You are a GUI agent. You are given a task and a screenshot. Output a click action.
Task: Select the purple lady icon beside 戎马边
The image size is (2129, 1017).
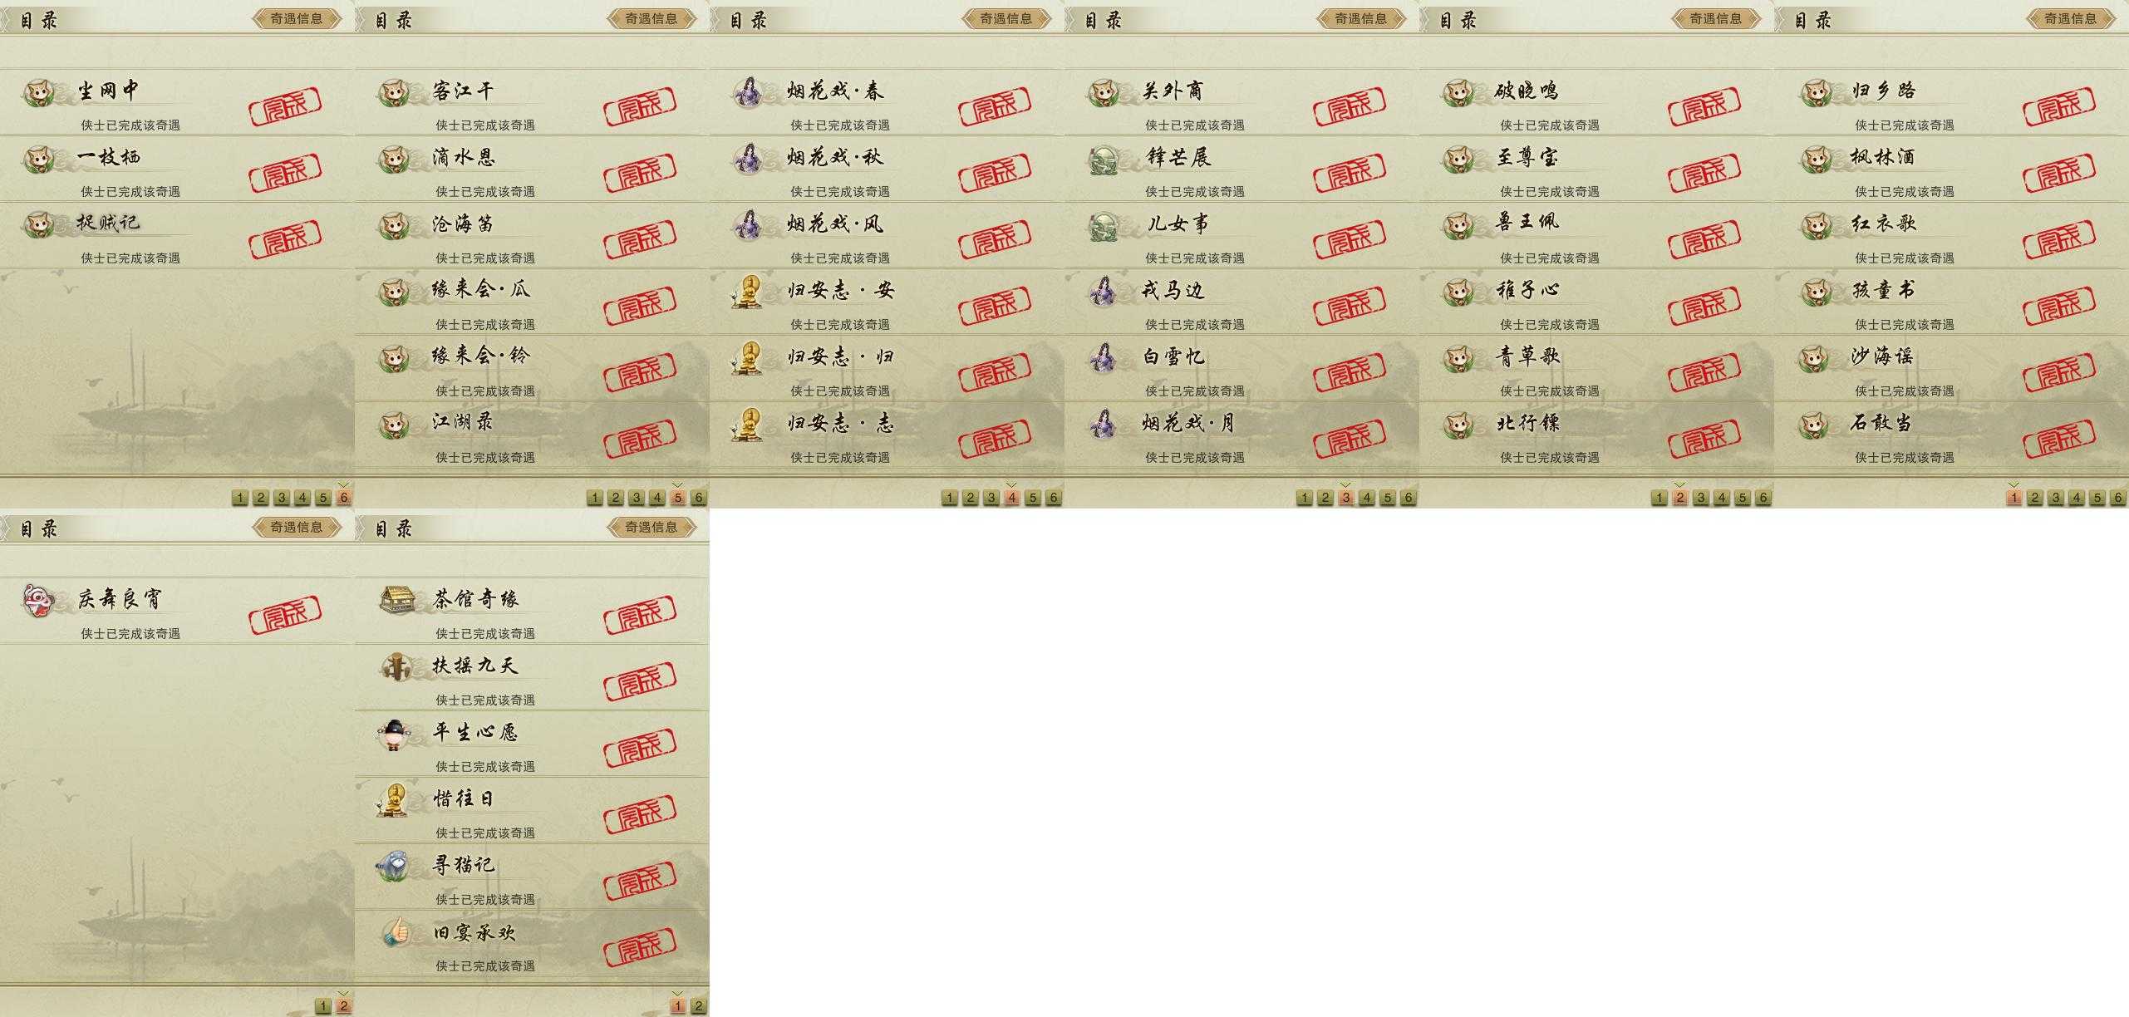click(1104, 291)
